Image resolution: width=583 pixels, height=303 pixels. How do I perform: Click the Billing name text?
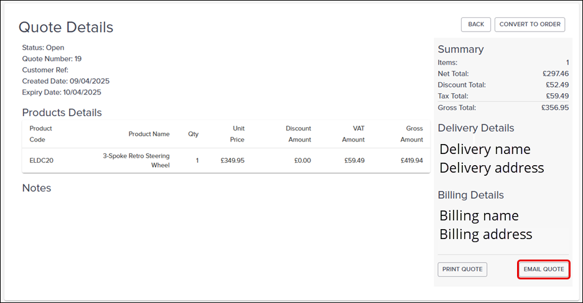[478, 215]
